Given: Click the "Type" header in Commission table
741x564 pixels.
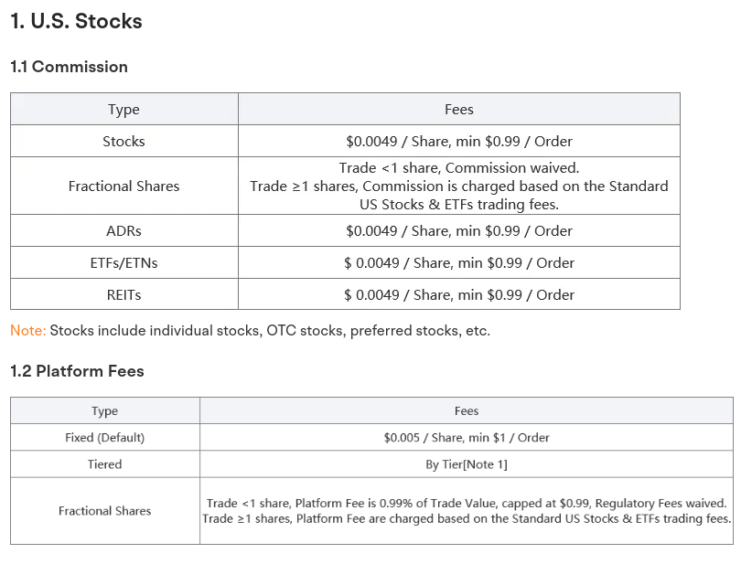Looking at the screenshot, I should click(123, 110).
